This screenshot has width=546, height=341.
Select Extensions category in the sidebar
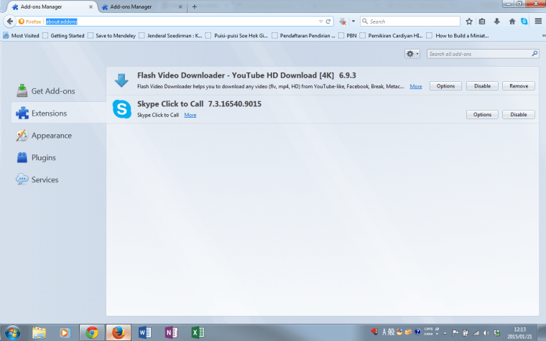tap(58, 113)
